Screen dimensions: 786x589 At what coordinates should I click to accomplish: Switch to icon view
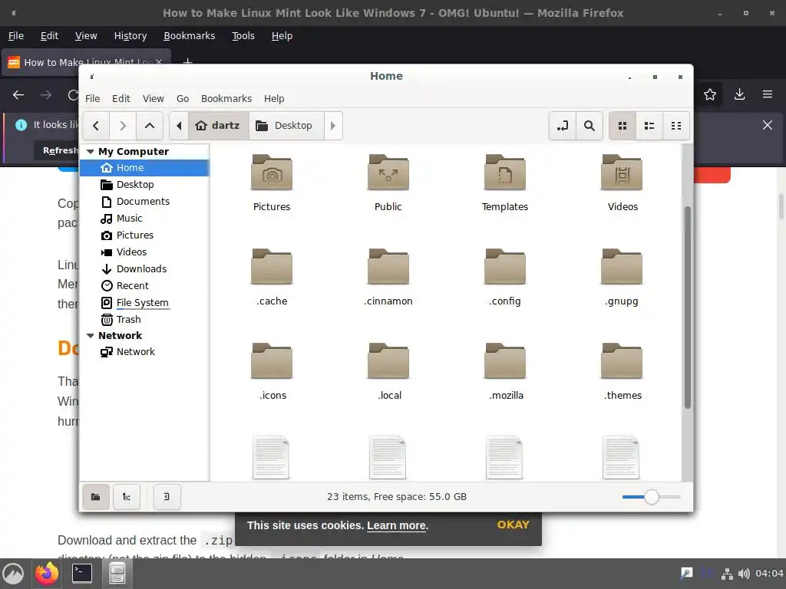623,126
